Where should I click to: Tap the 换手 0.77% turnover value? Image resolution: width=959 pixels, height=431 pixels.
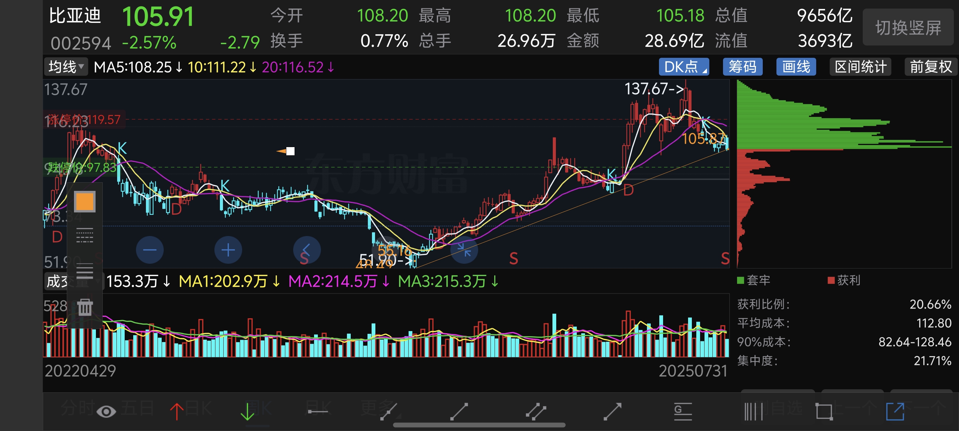[384, 41]
